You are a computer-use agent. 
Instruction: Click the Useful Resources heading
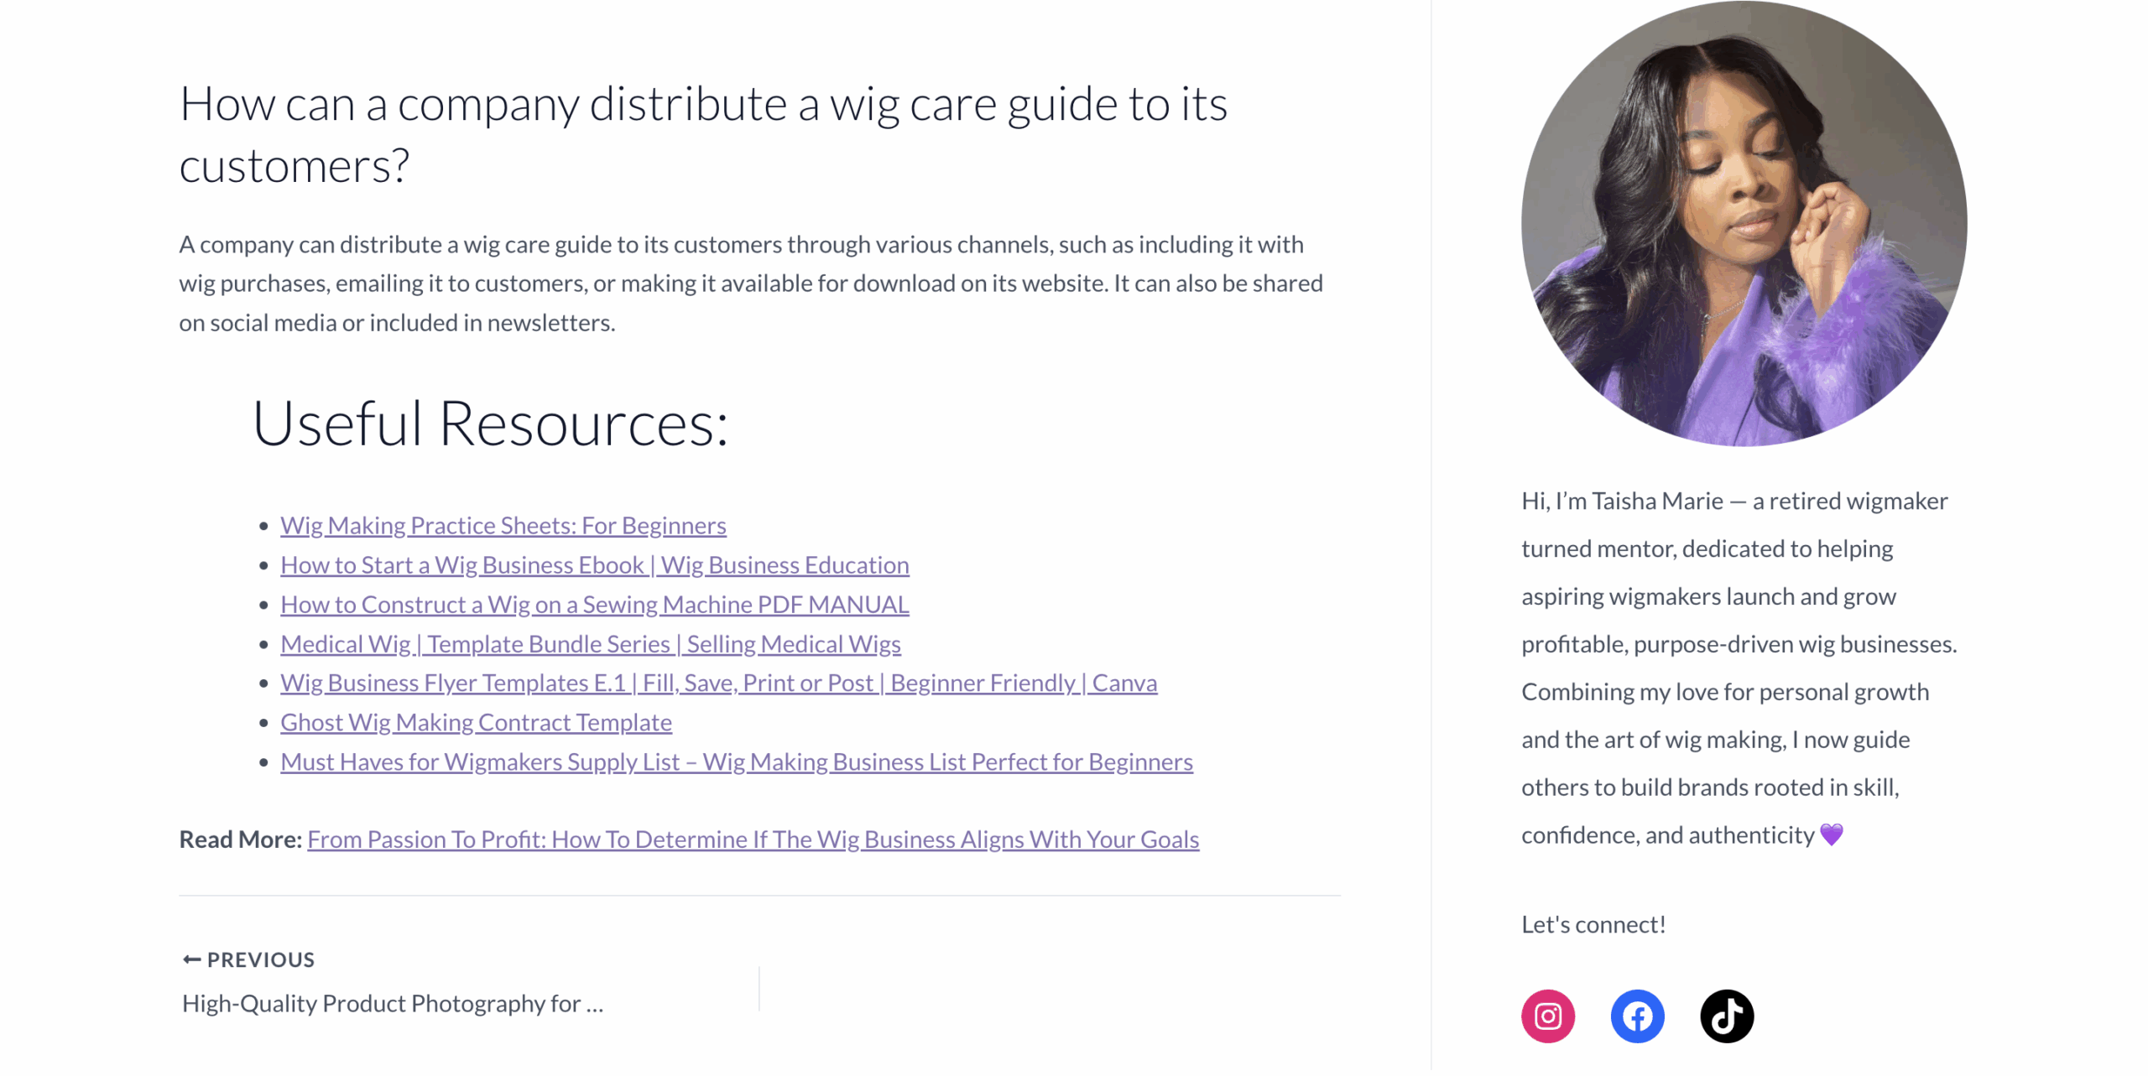[x=490, y=424]
